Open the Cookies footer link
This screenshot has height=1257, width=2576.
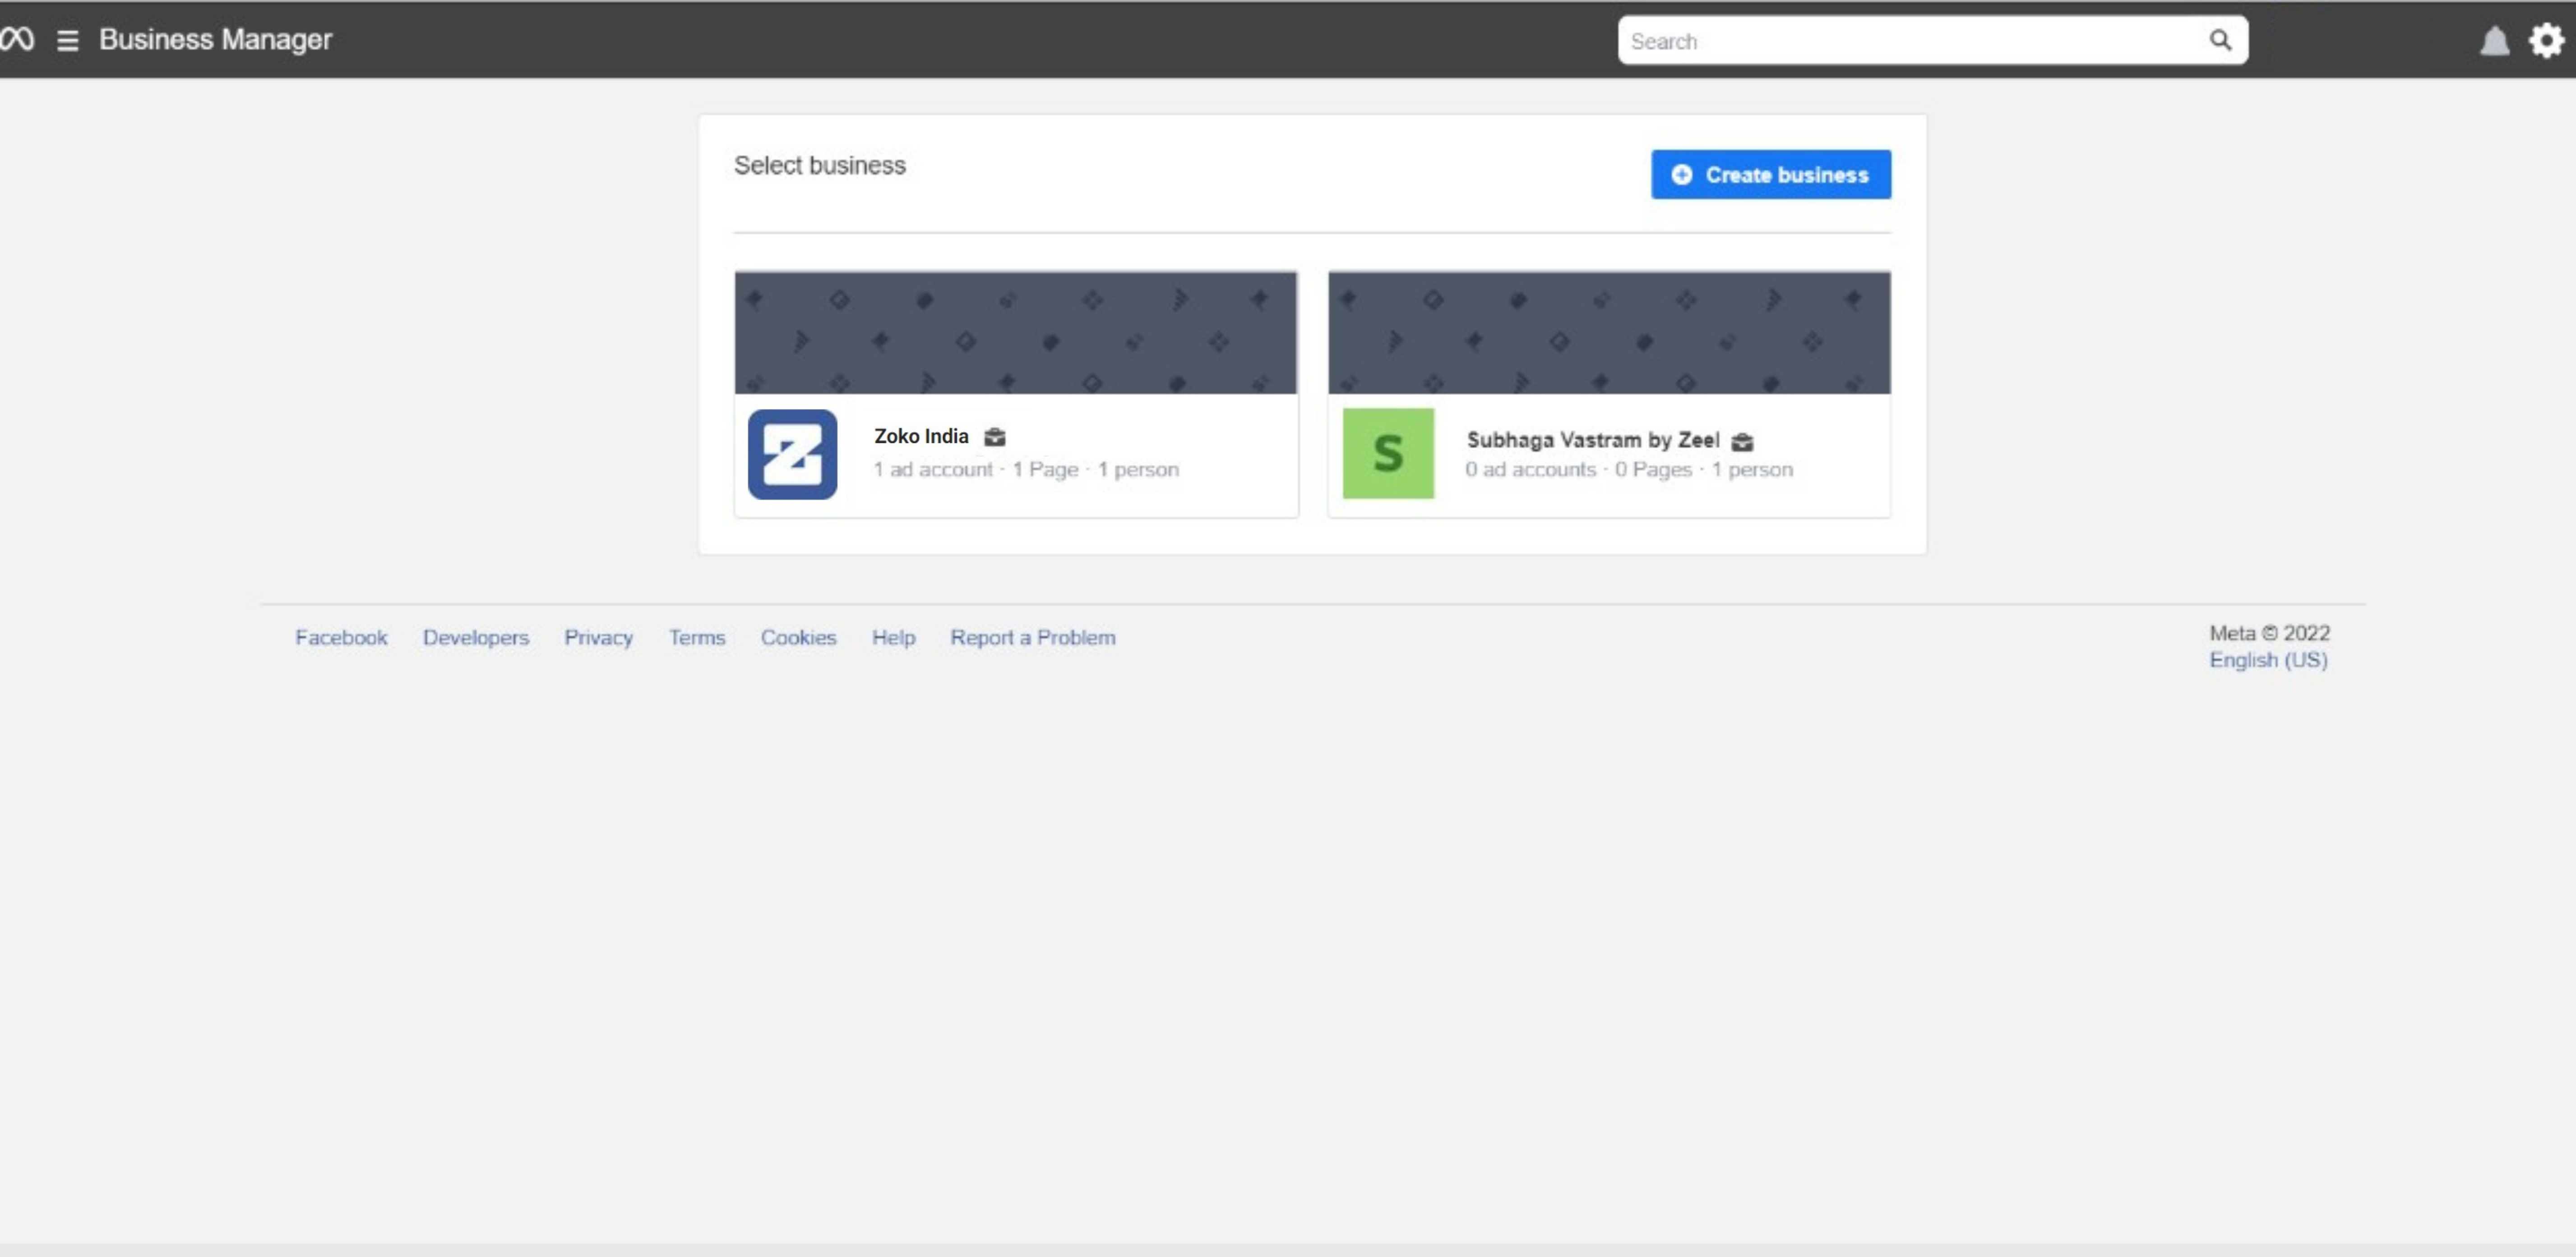(x=798, y=637)
